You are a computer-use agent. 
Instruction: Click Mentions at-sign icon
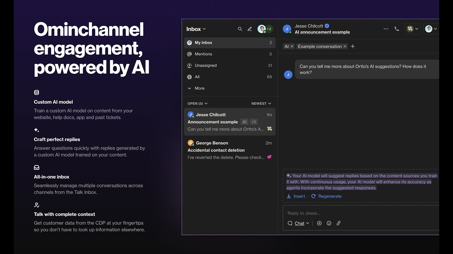click(x=189, y=54)
